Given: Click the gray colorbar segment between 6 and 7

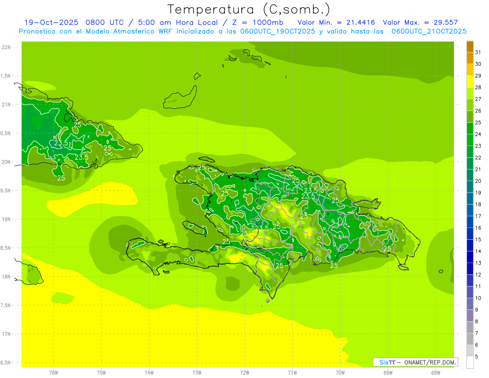Looking at the screenshot, I should (470, 339).
